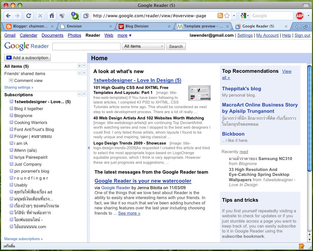Click the web templates article thumbnail
The image size is (313, 251).
199,93
